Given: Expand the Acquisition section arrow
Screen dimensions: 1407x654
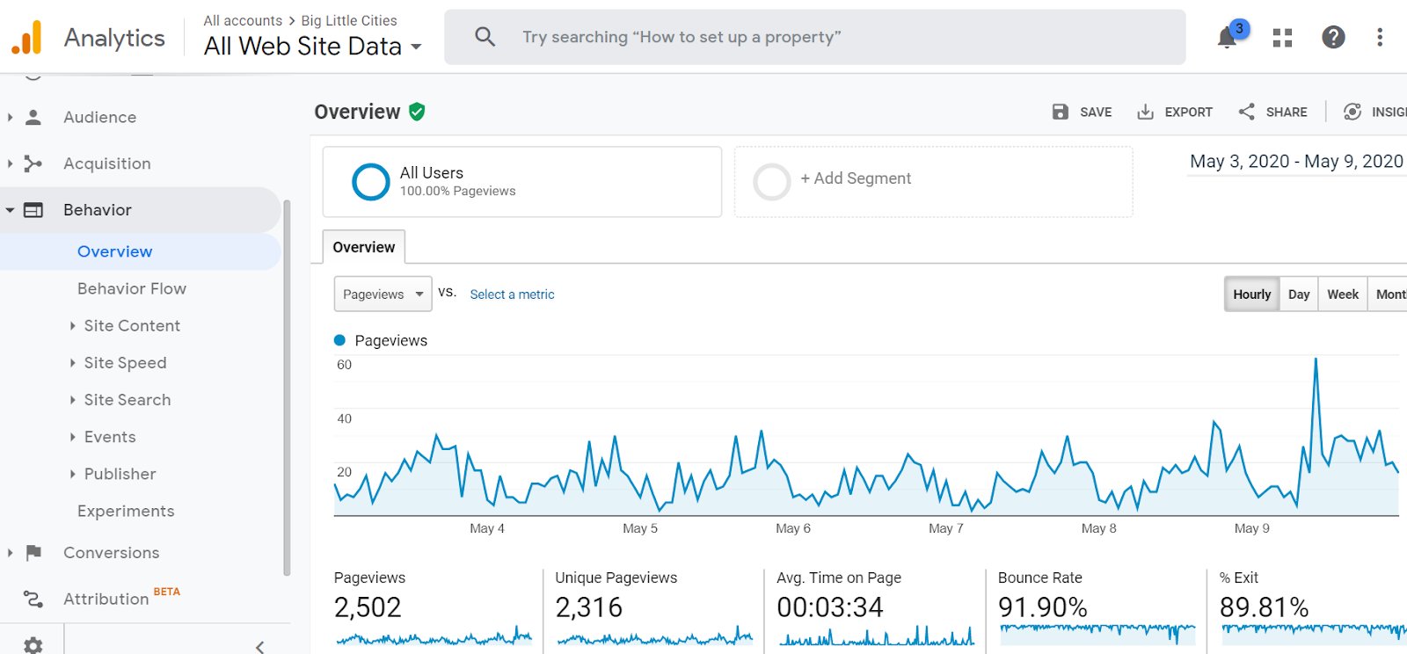Looking at the screenshot, I should 10,163.
